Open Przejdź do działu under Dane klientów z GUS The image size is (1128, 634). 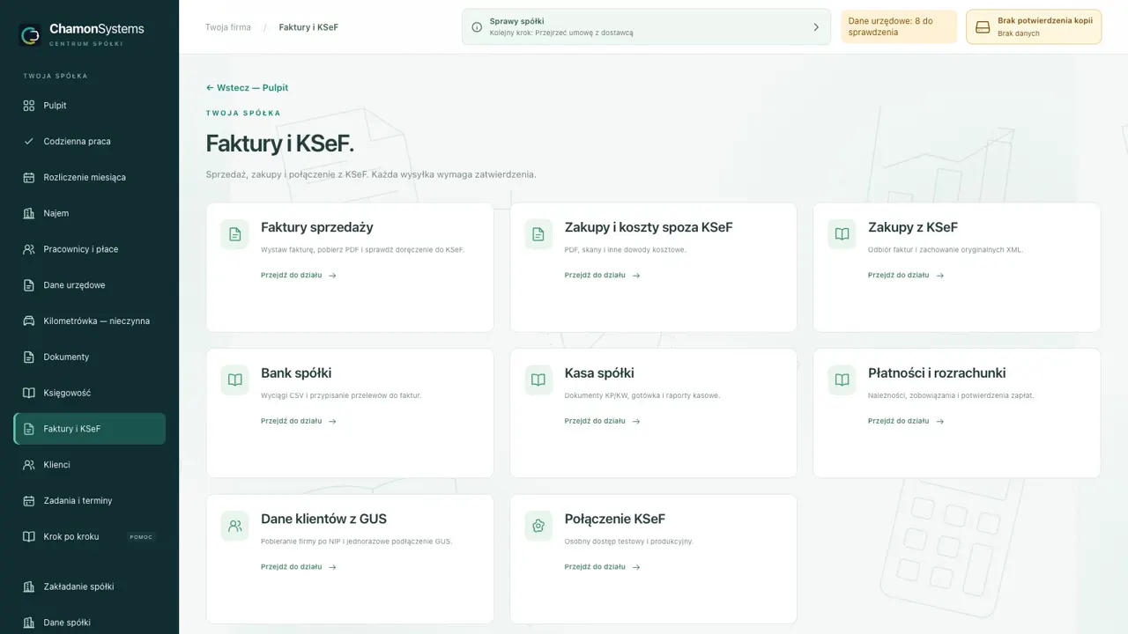click(299, 567)
